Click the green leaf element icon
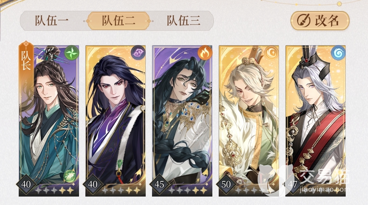Image resolution: width=368 pixels, height=205 pixels. coord(72,53)
